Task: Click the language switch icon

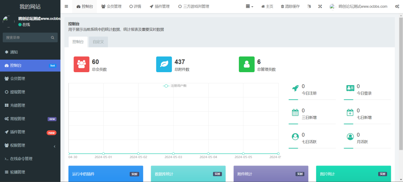Action: pyautogui.click(x=309, y=6)
